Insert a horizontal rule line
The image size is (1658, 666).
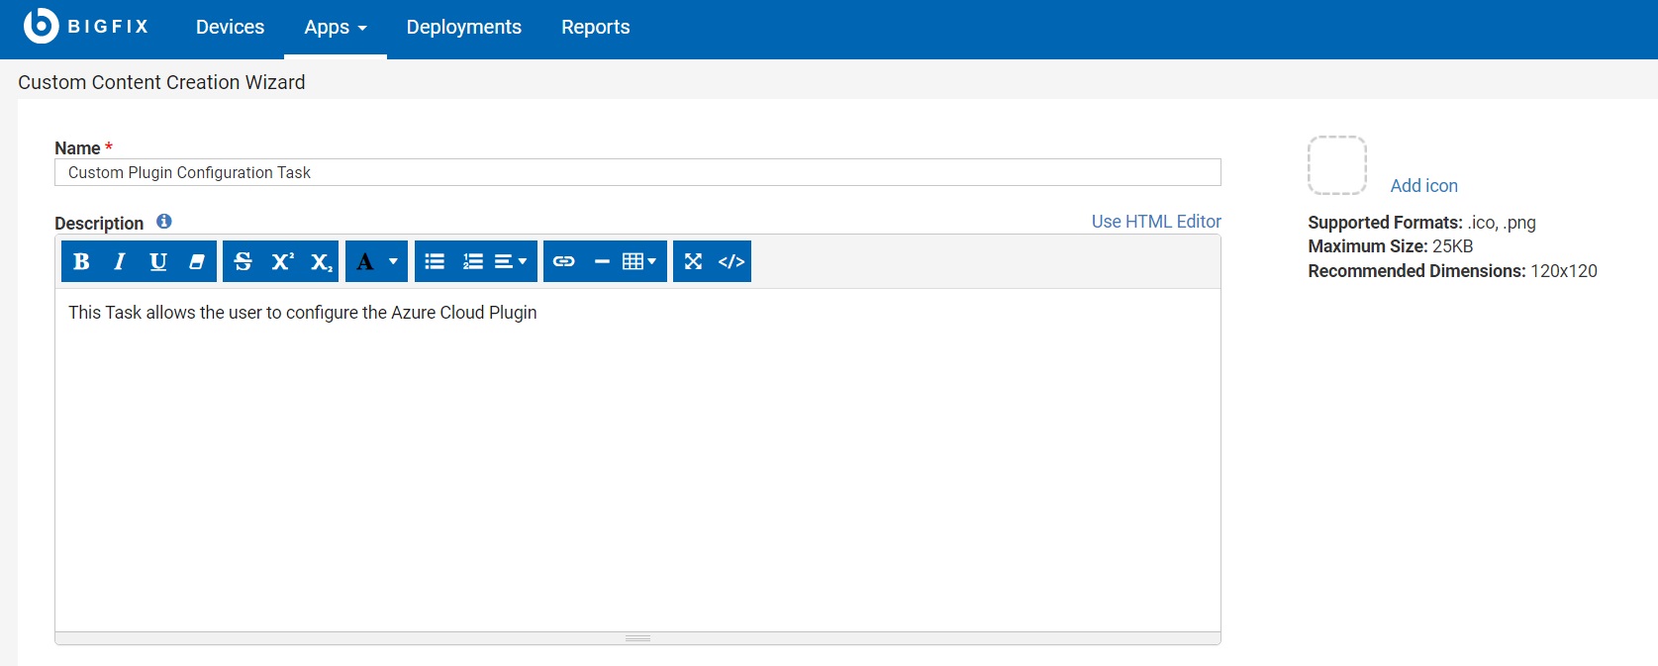pyautogui.click(x=602, y=261)
